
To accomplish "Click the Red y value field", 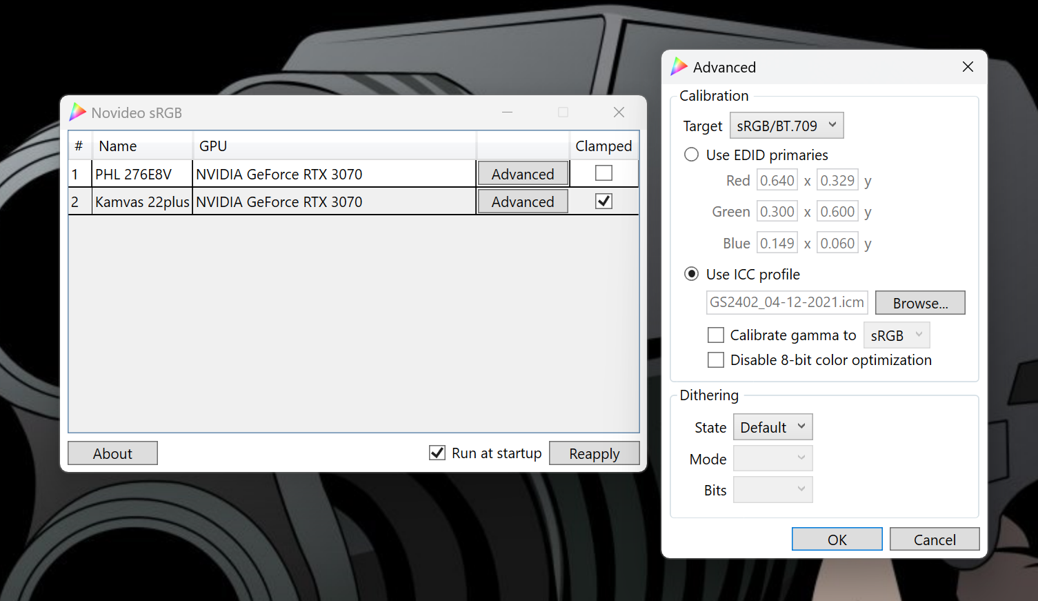I will click(837, 181).
